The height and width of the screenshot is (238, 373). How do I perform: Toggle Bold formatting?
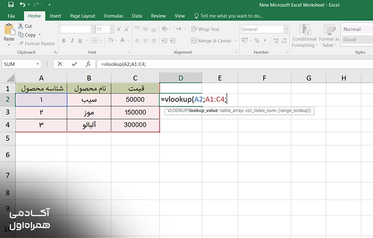tap(64, 41)
